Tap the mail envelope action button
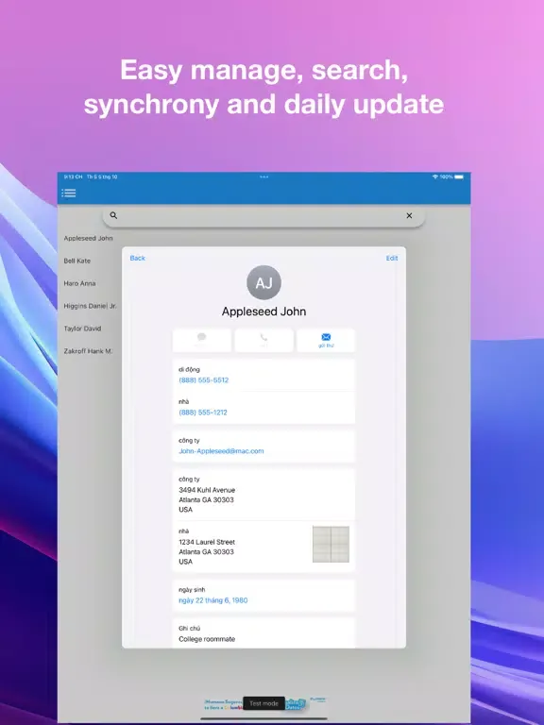This screenshot has height=725, width=544. click(x=326, y=340)
